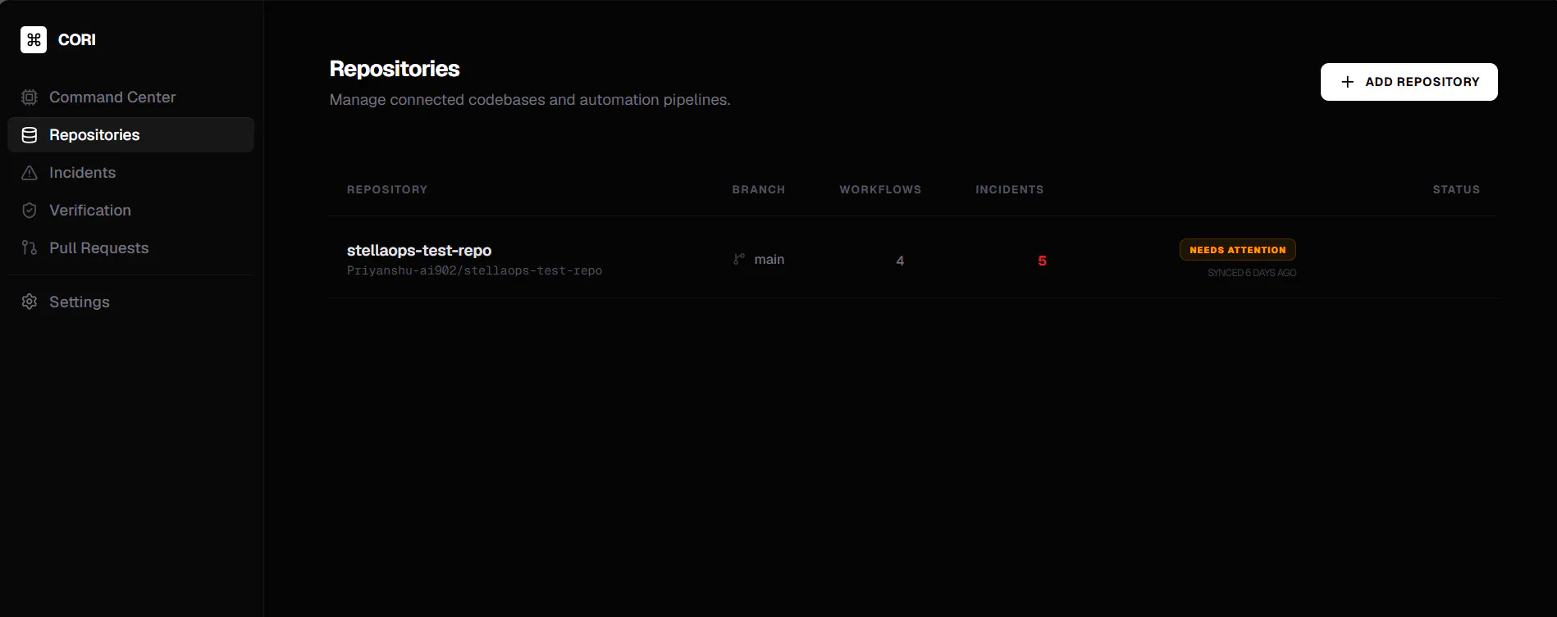Click the Repositories page heading
1557x617 pixels.
pyautogui.click(x=395, y=69)
